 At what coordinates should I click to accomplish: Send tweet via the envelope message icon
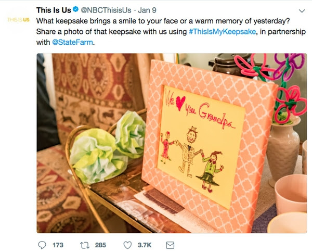[x=170, y=244]
